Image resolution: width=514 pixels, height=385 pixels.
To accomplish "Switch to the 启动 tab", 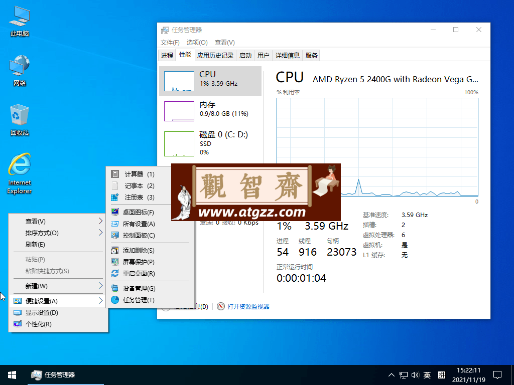I will (245, 55).
